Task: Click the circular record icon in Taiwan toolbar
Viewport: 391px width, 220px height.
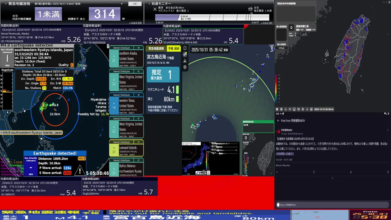Action: pyautogui.click(x=303, y=109)
